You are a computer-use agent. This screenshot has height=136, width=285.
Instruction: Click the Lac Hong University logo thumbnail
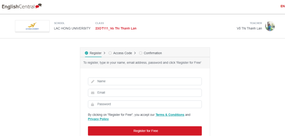pyautogui.click(x=32, y=26)
